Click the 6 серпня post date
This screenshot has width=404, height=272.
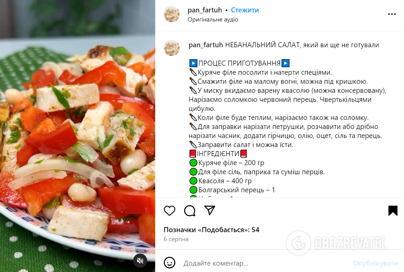(x=176, y=239)
